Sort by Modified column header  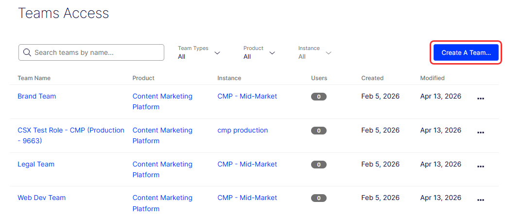(432, 78)
